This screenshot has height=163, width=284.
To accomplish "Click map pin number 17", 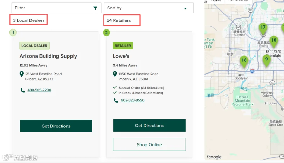I will pos(263,28).
